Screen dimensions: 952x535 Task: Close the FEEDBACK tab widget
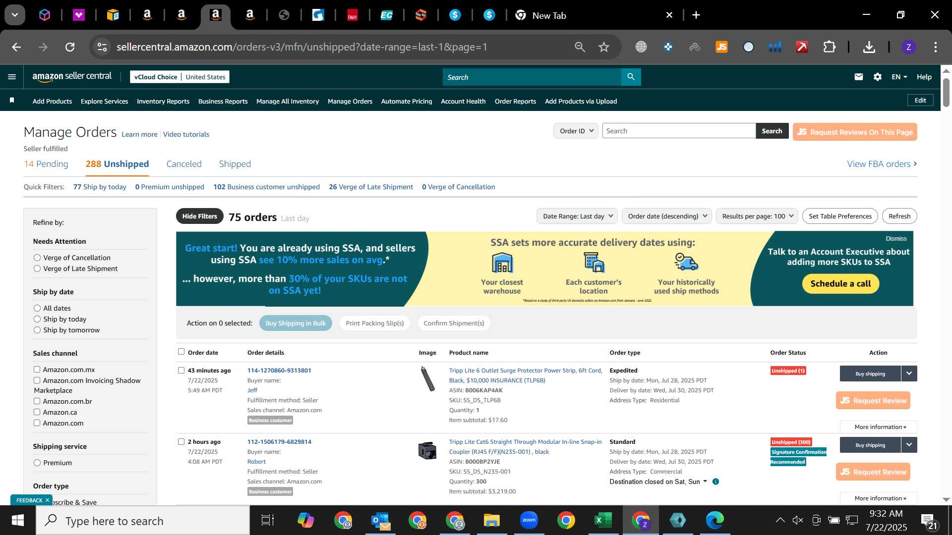tap(47, 500)
